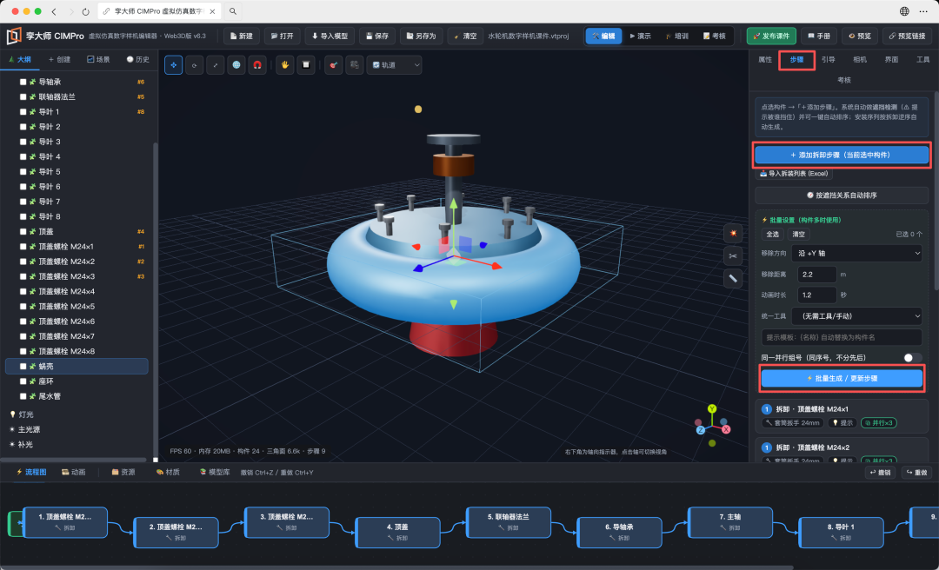
Task: Switch to the 场景 tab
Action: pos(98,59)
